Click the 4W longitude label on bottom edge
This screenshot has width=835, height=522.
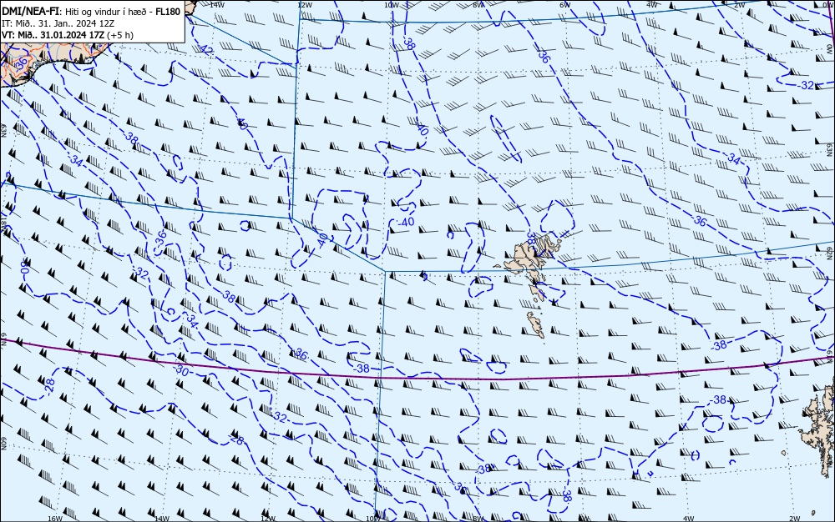(689, 519)
